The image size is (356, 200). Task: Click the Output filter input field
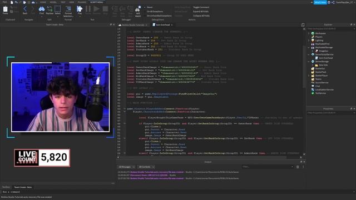268,167
